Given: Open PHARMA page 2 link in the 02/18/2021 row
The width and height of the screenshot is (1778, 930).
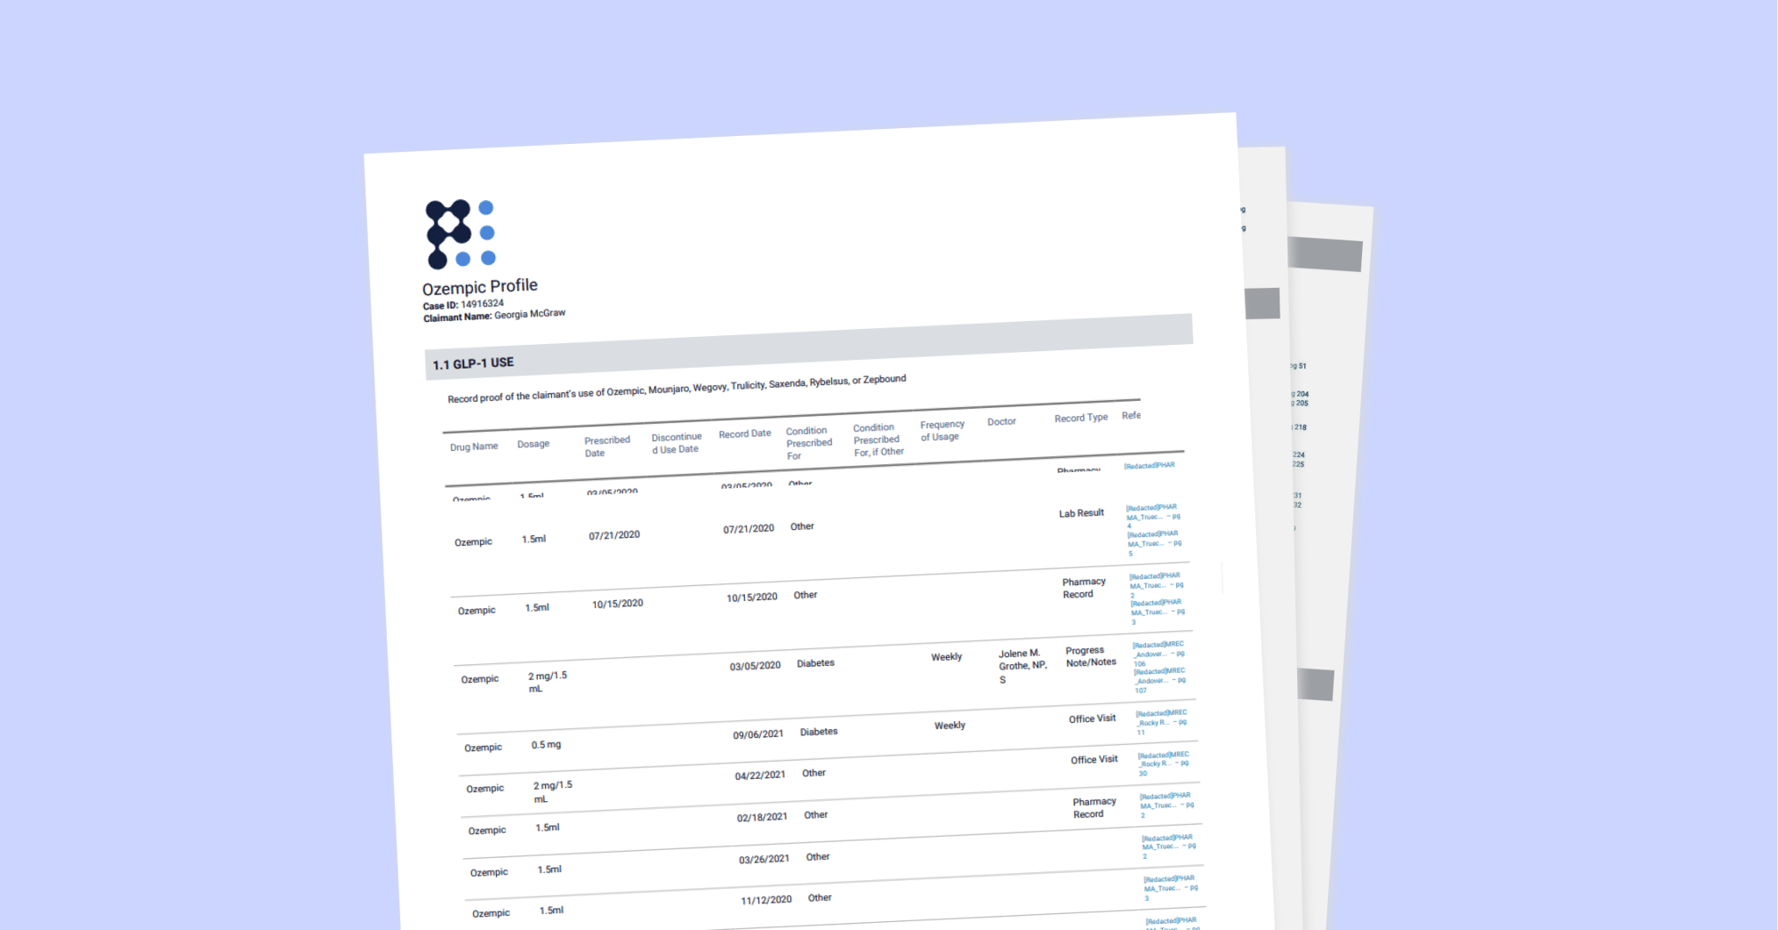Looking at the screenshot, I should coord(1167,805).
